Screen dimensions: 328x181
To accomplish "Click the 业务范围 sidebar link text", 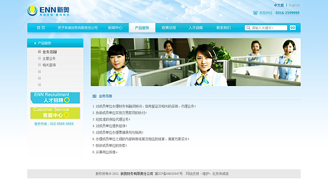I will (50, 52).
